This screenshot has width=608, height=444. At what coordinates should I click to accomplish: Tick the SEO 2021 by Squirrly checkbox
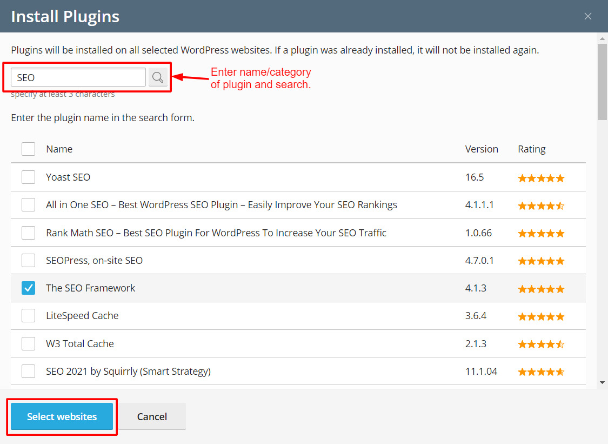pos(29,372)
